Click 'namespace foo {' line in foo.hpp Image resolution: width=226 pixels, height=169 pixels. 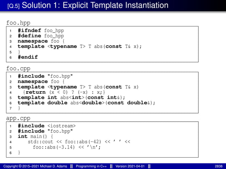click(x=41, y=41)
